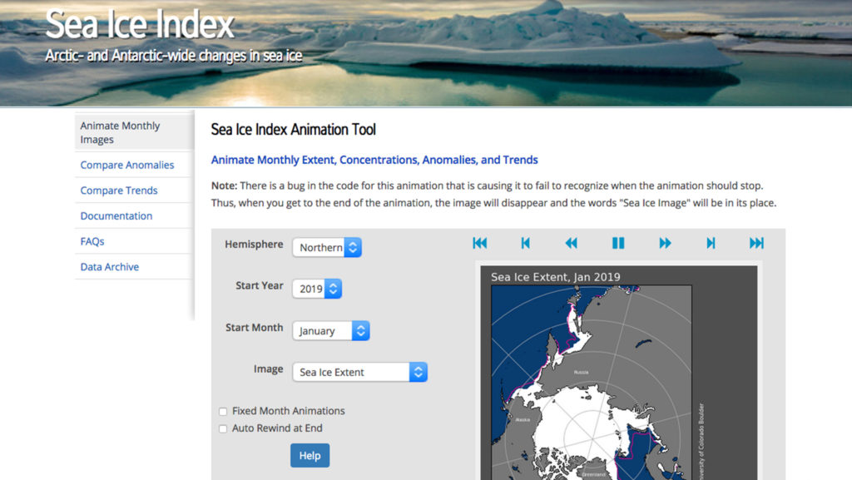This screenshot has width=852, height=480.
Task: Open the Hemisphere dropdown showing Northern
Action: [x=327, y=247]
